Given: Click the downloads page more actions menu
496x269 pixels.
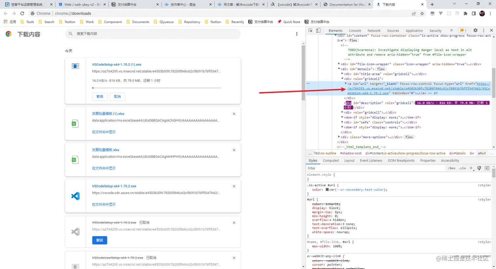Looking at the screenshot, I should 297,34.
